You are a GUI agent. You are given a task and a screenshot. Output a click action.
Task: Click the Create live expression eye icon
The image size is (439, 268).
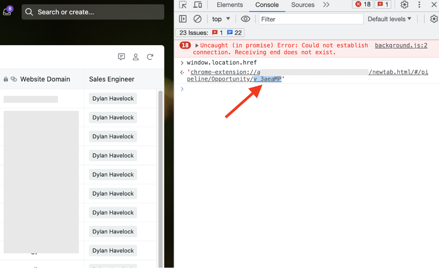coord(245,19)
